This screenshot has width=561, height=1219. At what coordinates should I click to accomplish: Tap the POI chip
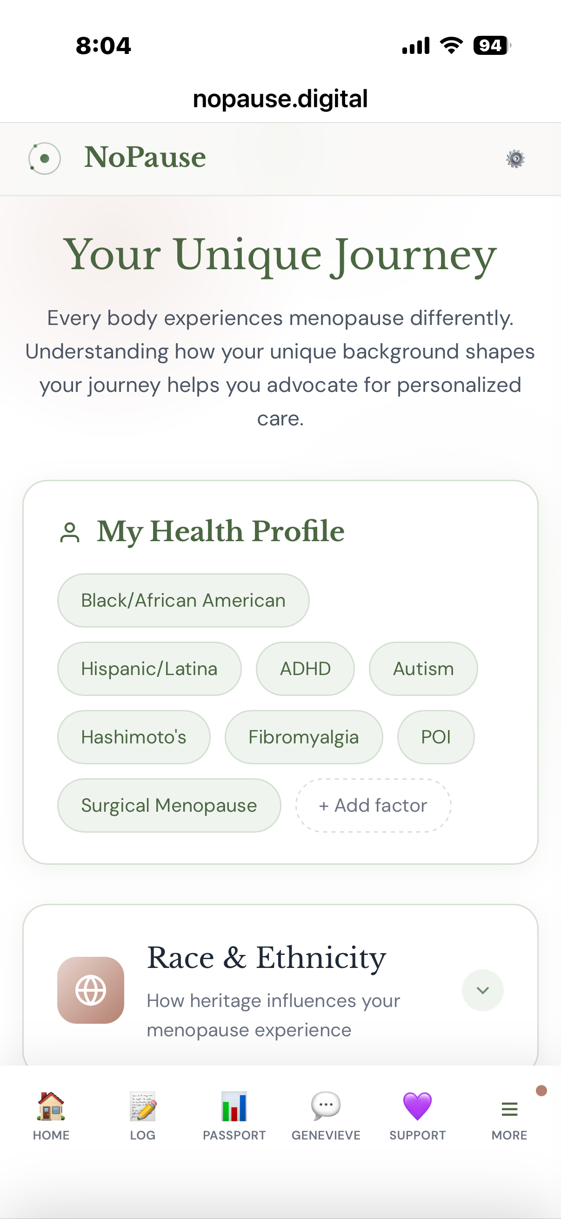(x=435, y=737)
